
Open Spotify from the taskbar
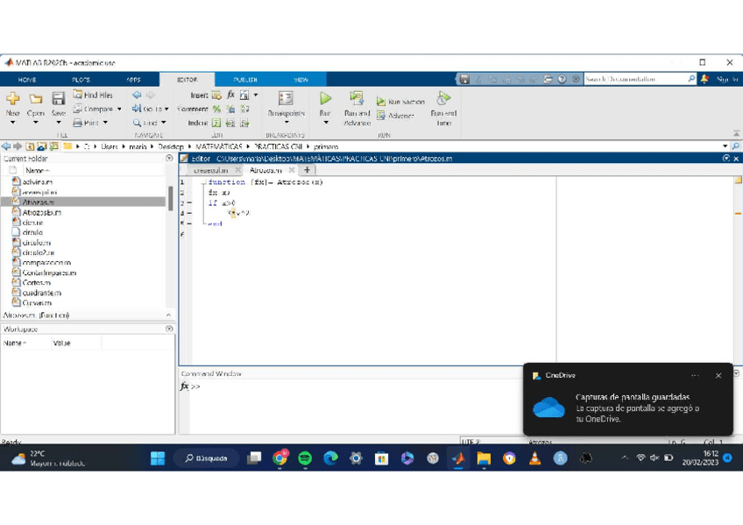tap(305, 458)
